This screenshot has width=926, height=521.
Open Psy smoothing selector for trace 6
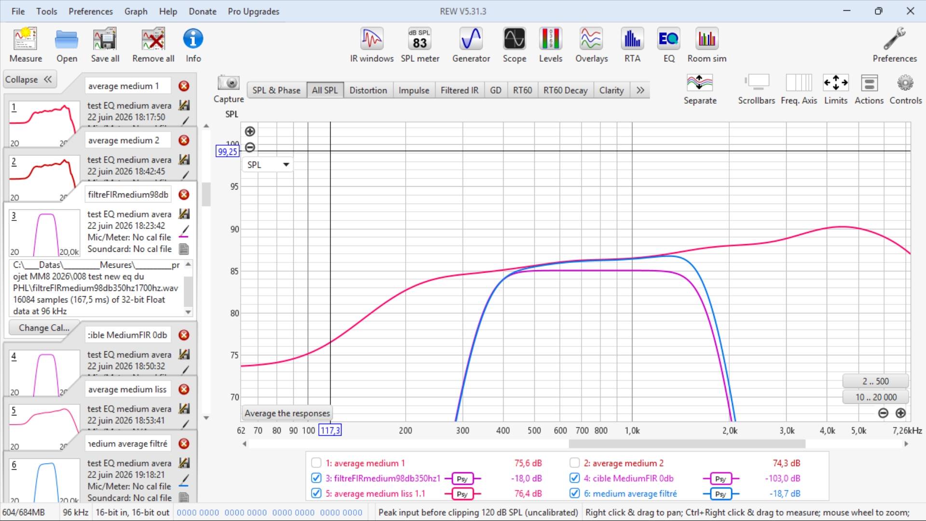(721, 494)
